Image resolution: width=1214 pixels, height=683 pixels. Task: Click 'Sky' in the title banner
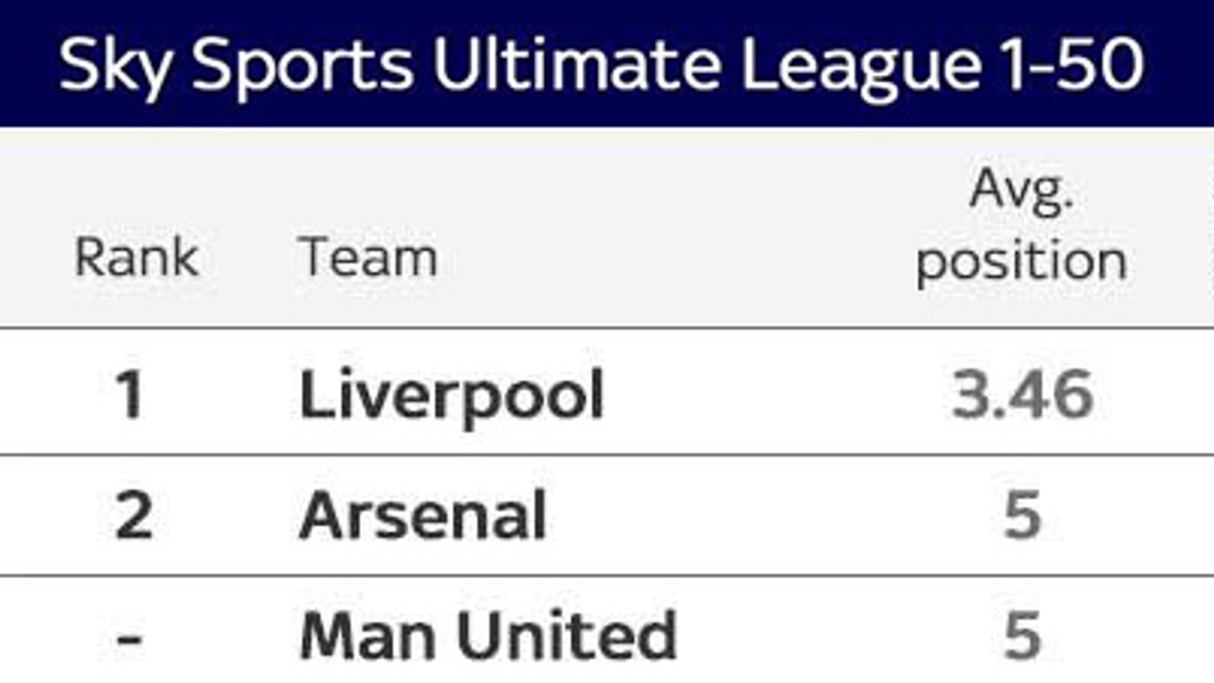[x=115, y=65]
